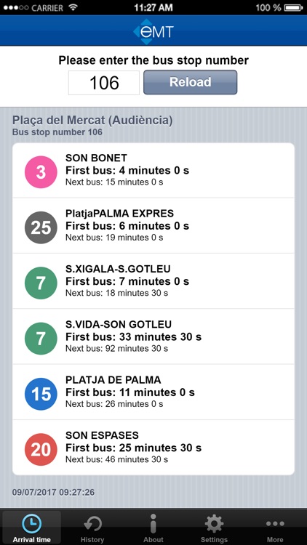The image size is (307, 545).
Task: Click the Reload button
Action: (x=191, y=82)
